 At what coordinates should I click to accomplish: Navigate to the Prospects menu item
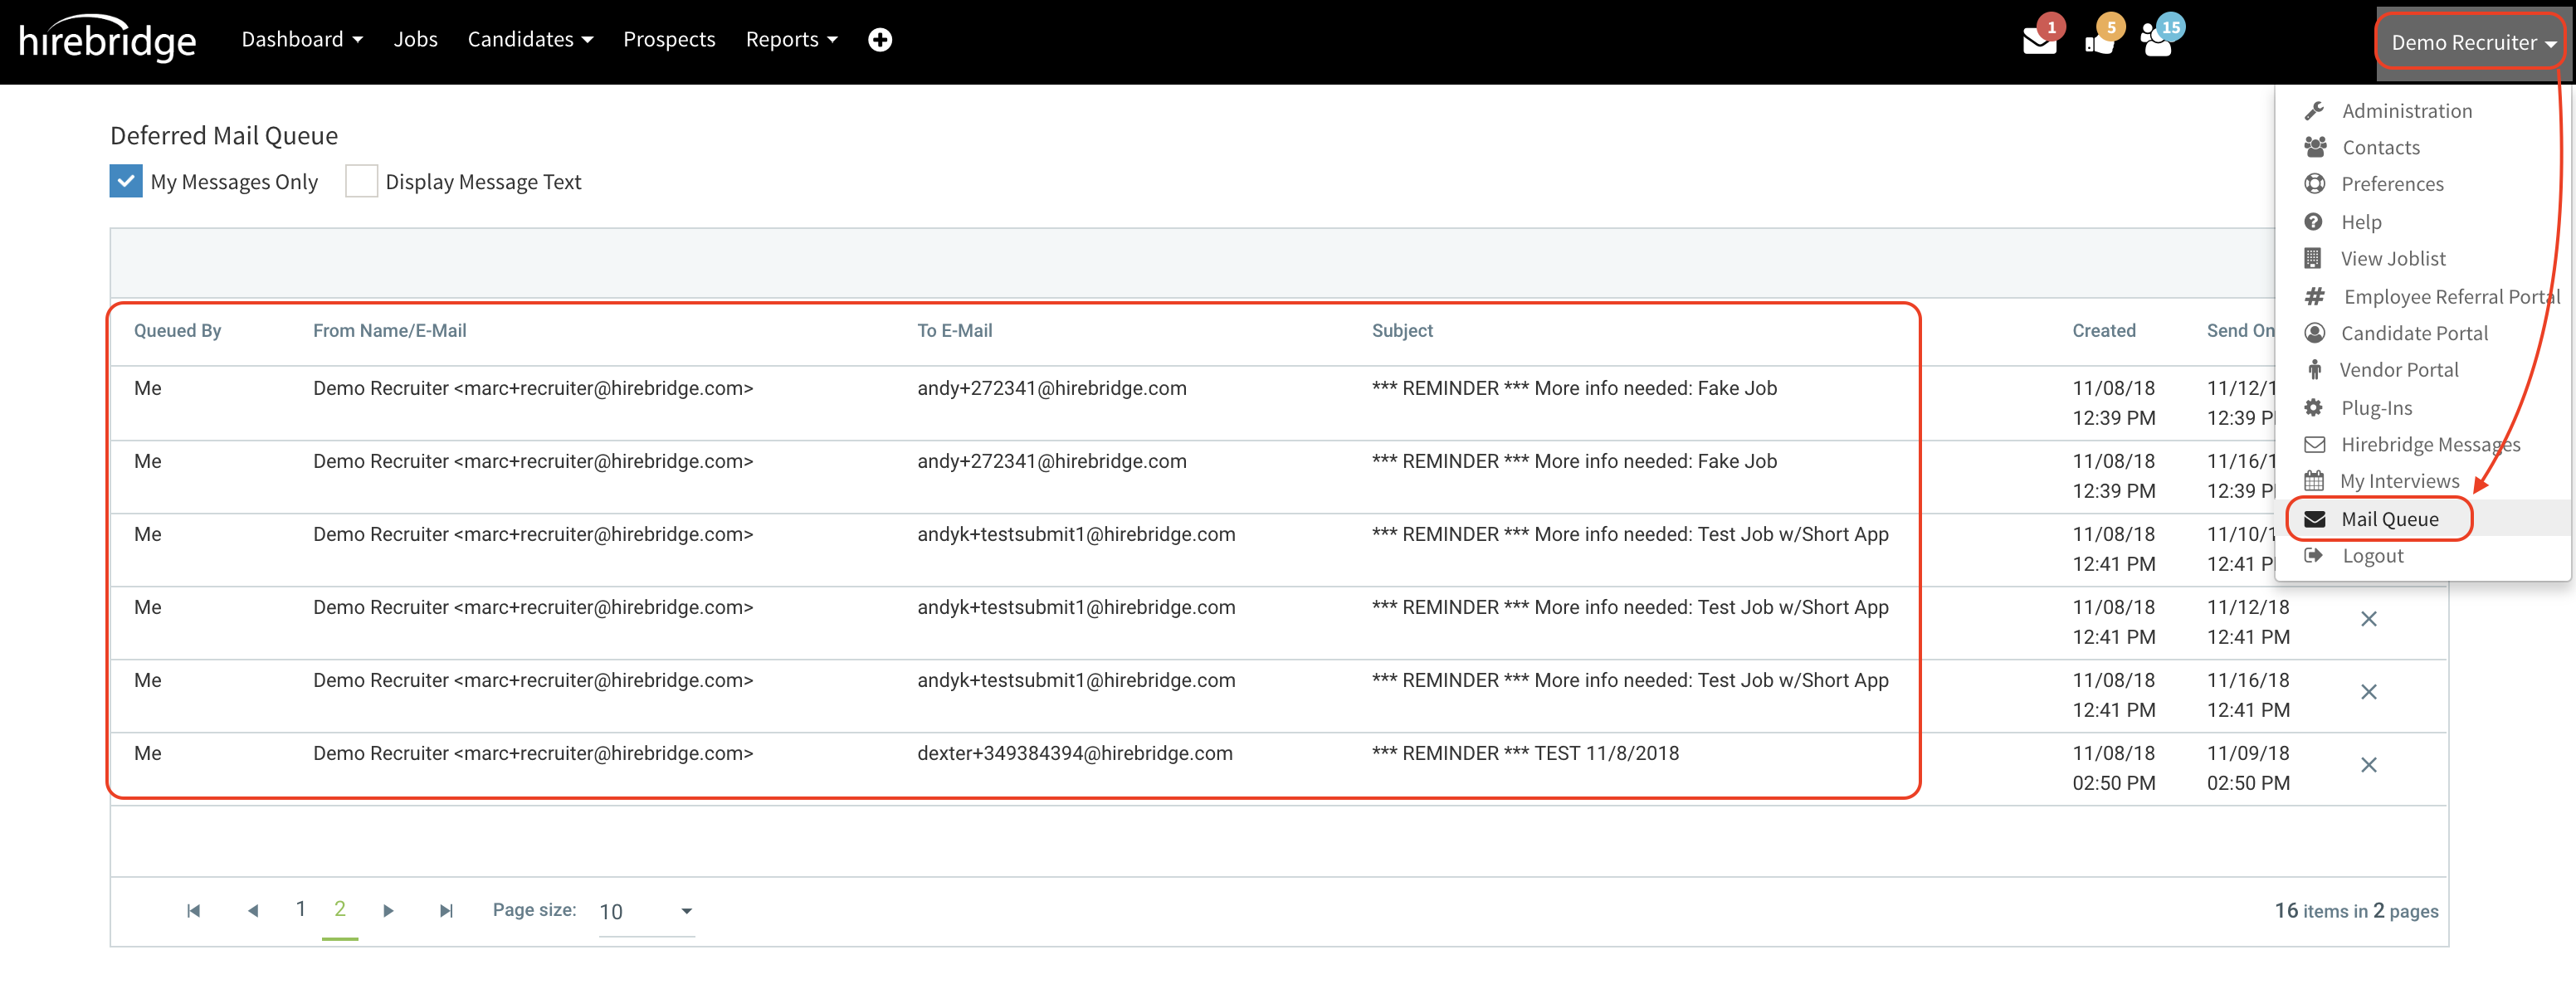coord(669,39)
